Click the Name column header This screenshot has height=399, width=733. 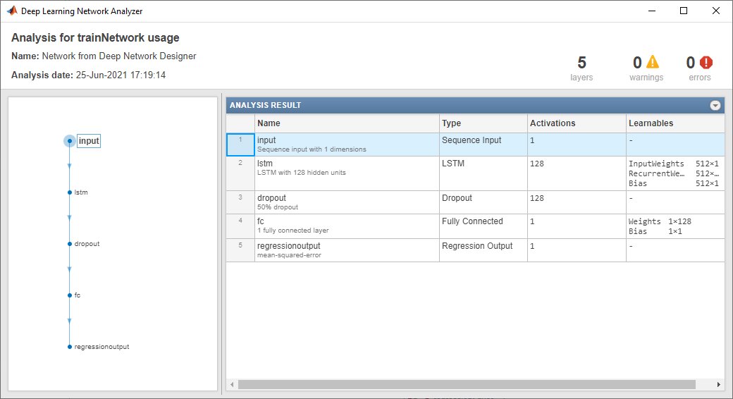pyautogui.click(x=347, y=123)
